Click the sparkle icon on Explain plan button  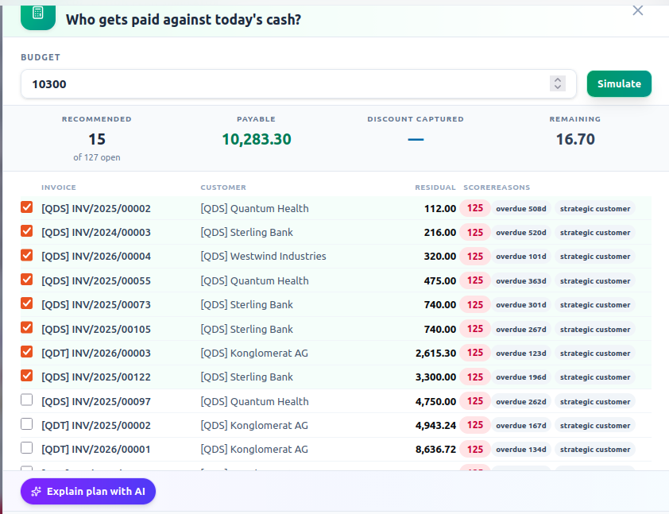(x=37, y=492)
